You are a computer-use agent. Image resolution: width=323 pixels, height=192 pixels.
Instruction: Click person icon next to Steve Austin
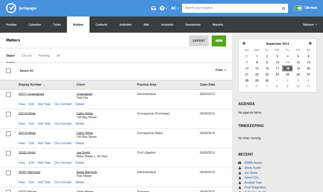(240, 168)
